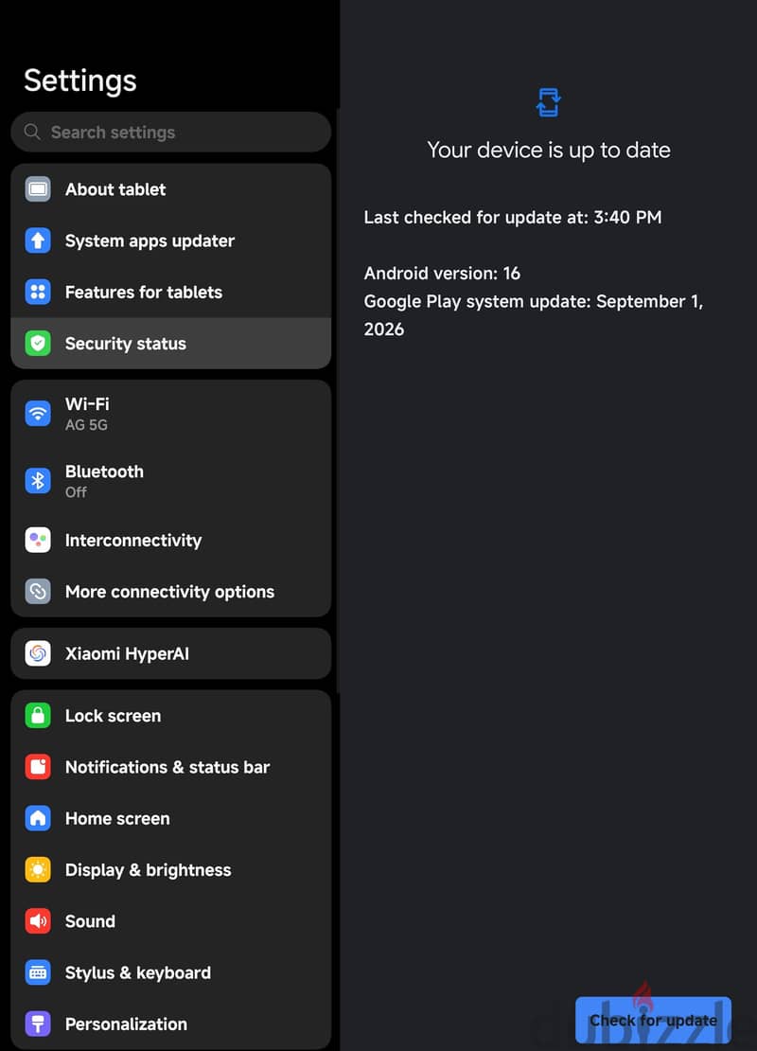
Task: Open Notifications & status bar settings
Action: click(x=171, y=767)
